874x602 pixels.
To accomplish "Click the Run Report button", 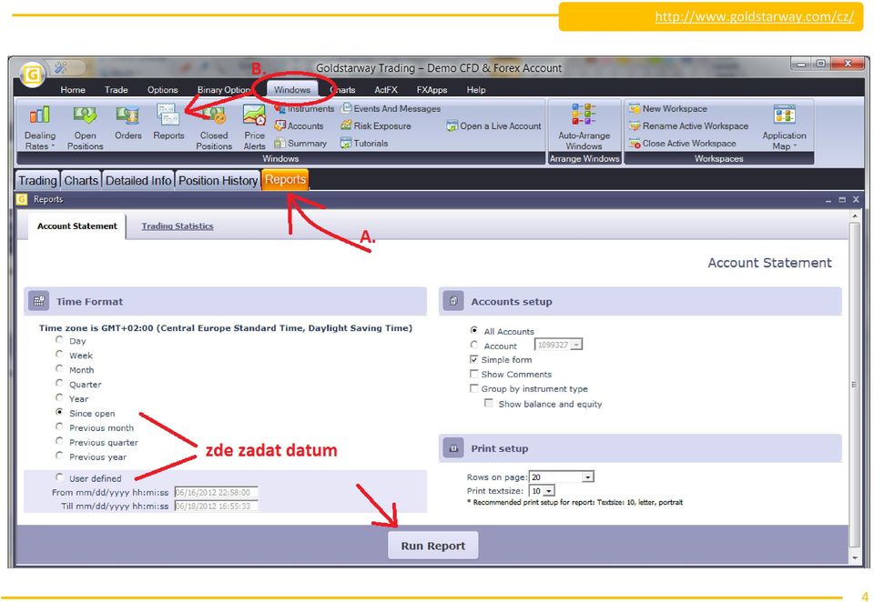I will [433, 546].
